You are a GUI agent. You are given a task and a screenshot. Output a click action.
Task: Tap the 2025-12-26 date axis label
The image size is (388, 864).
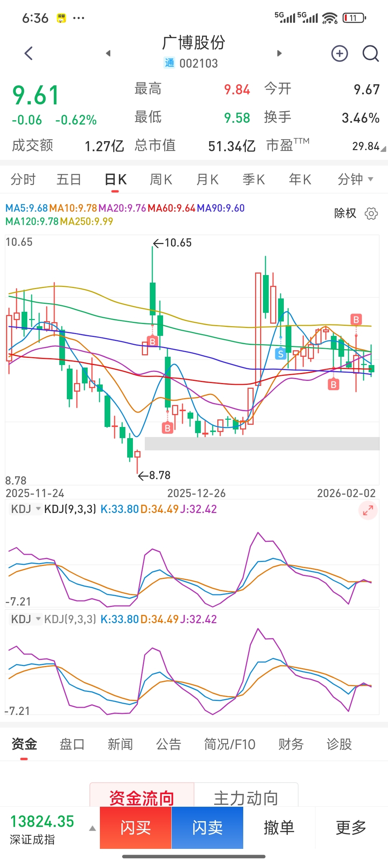coord(197,493)
